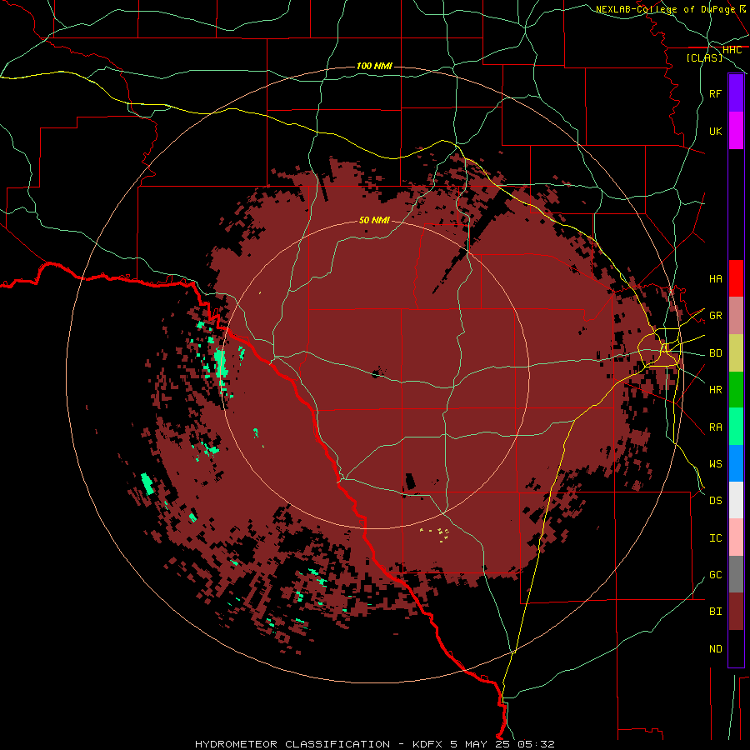
Task: Click the 50 NMI range ring label
Action: 374,220
